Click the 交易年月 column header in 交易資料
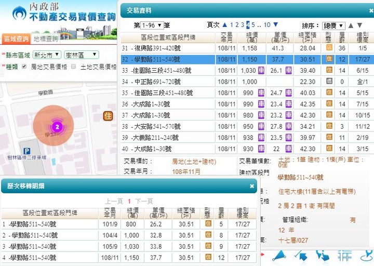 (226, 37)
